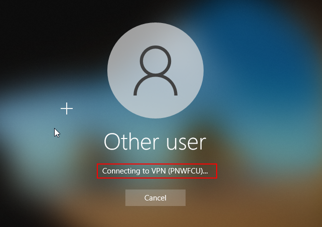This screenshot has height=227, width=322.
Task: Click the head of the person silhouette
Action: click(x=155, y=61)
